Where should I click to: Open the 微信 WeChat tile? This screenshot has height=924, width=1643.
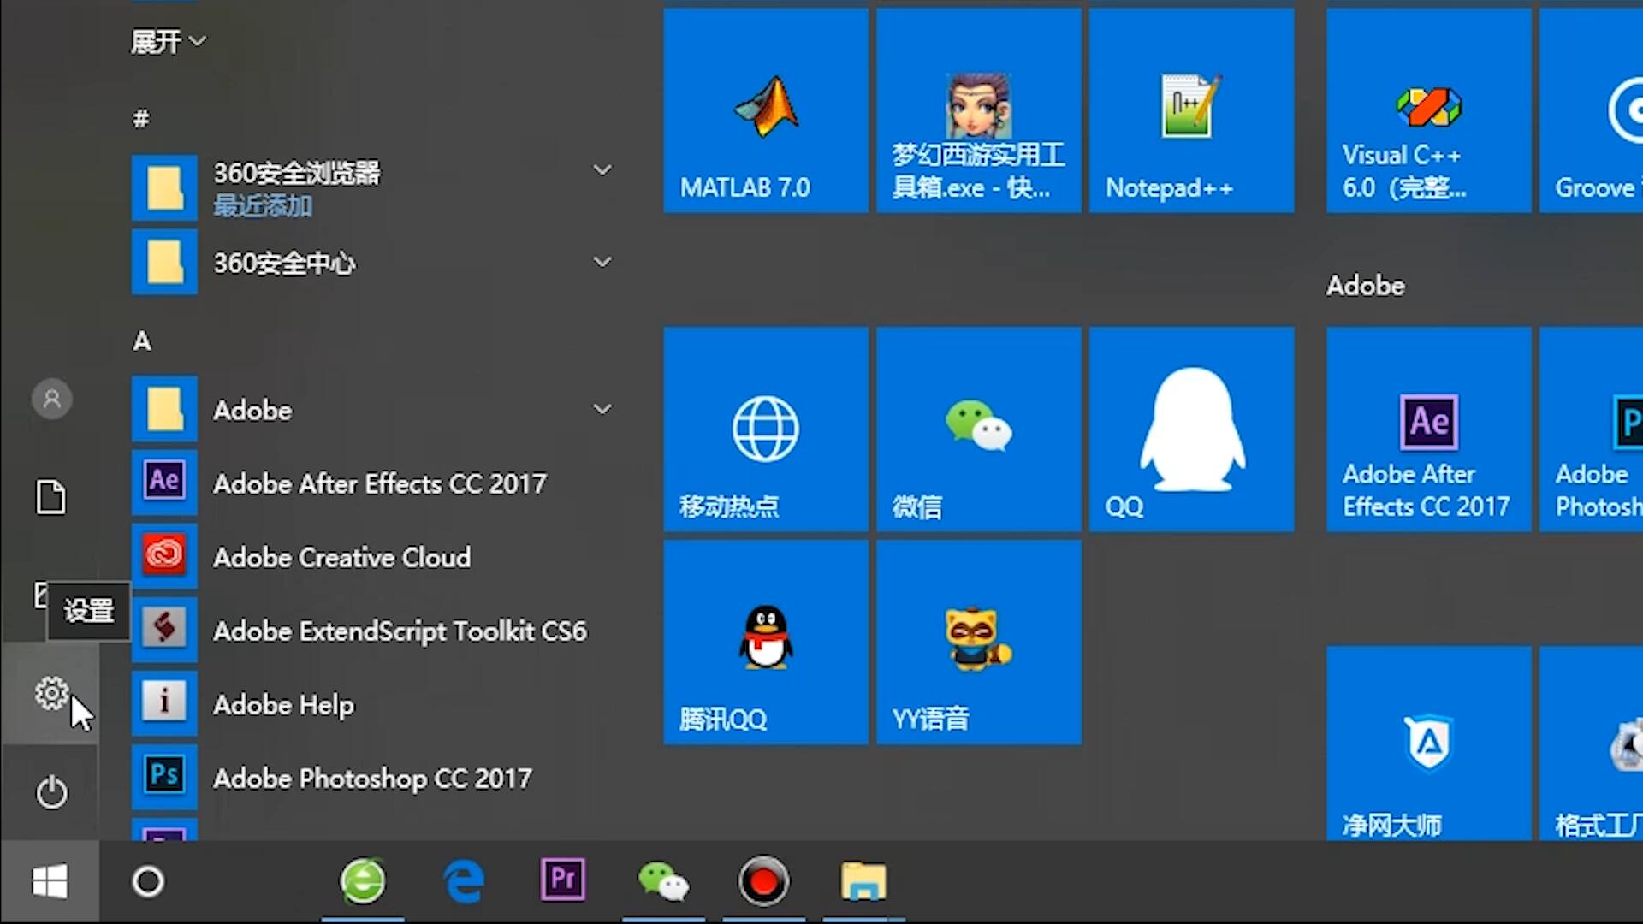[x=978, y=429]
